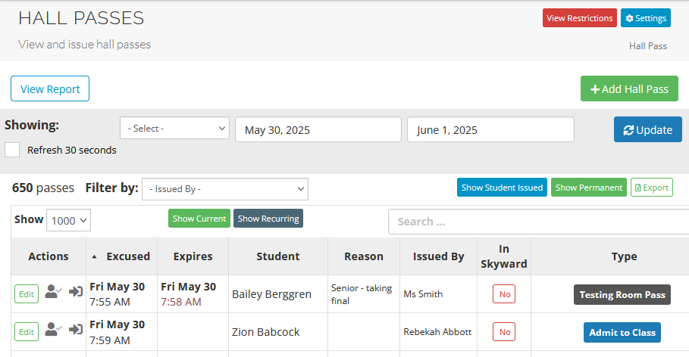The height and width of the screenshot is (357, 689).
Task: Click user-check icon in Zion Babcock's row
Action: coord(52,330)
